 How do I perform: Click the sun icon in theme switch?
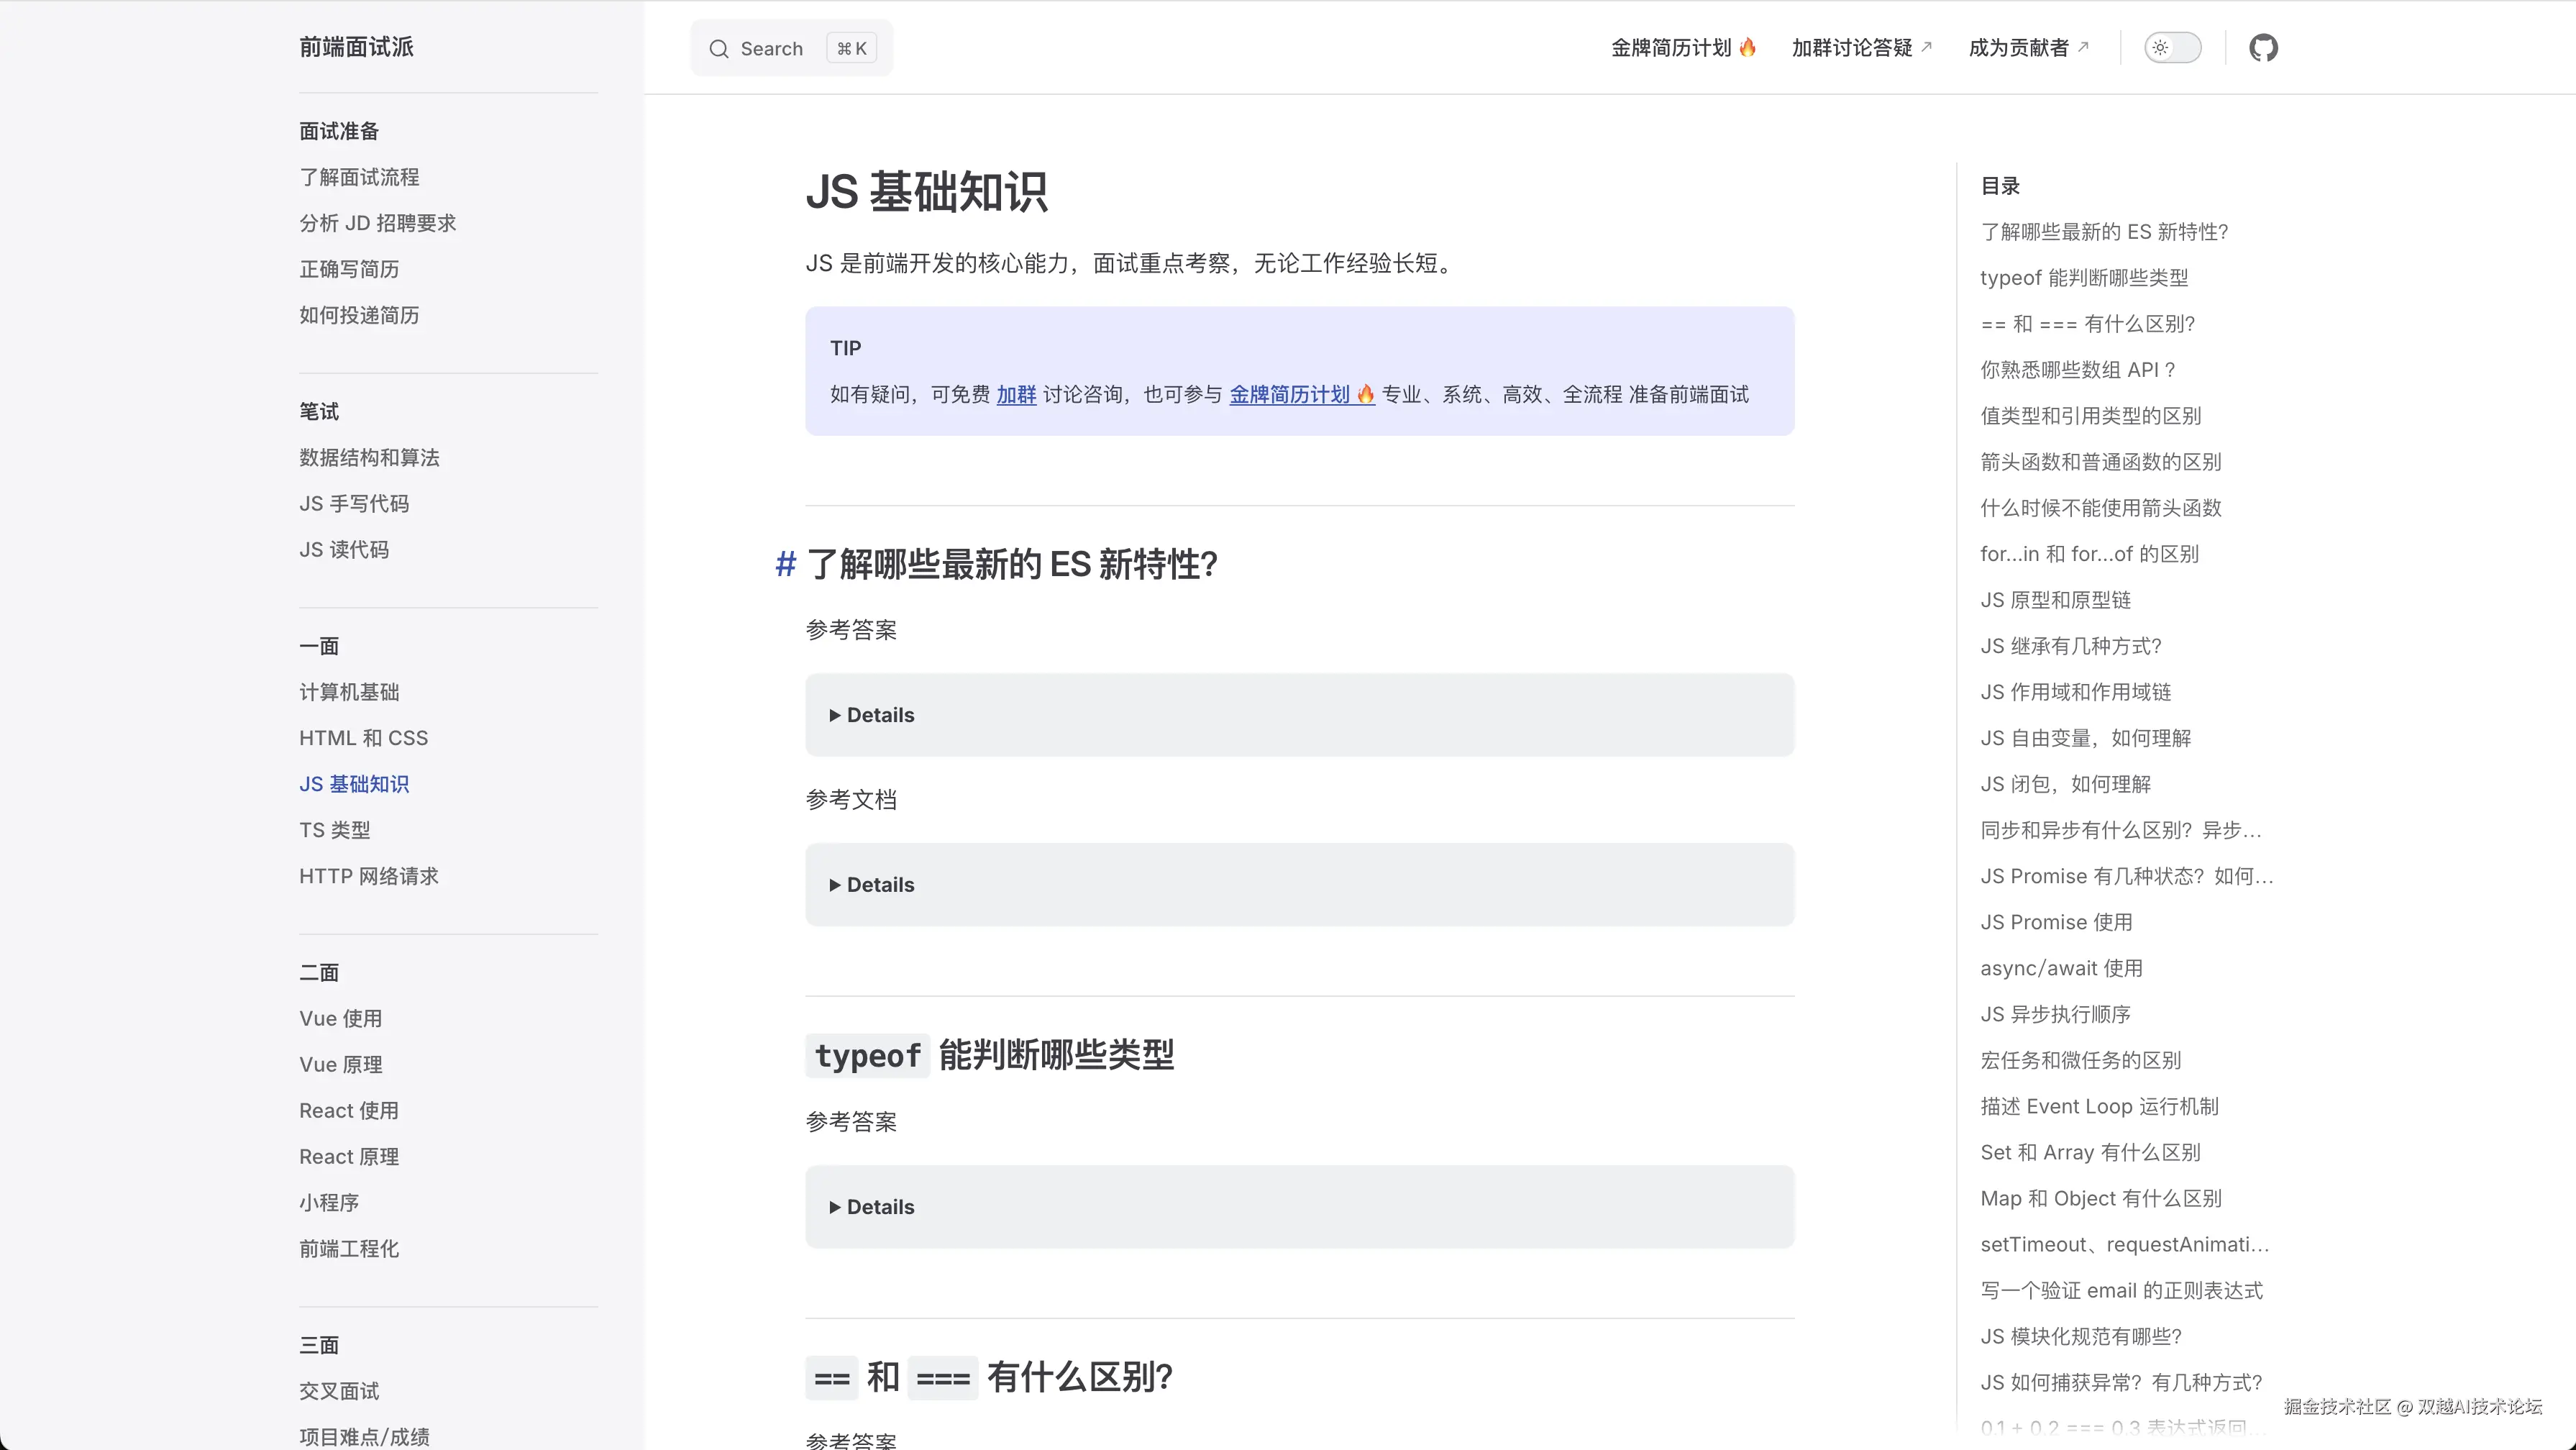point(2160,47)
